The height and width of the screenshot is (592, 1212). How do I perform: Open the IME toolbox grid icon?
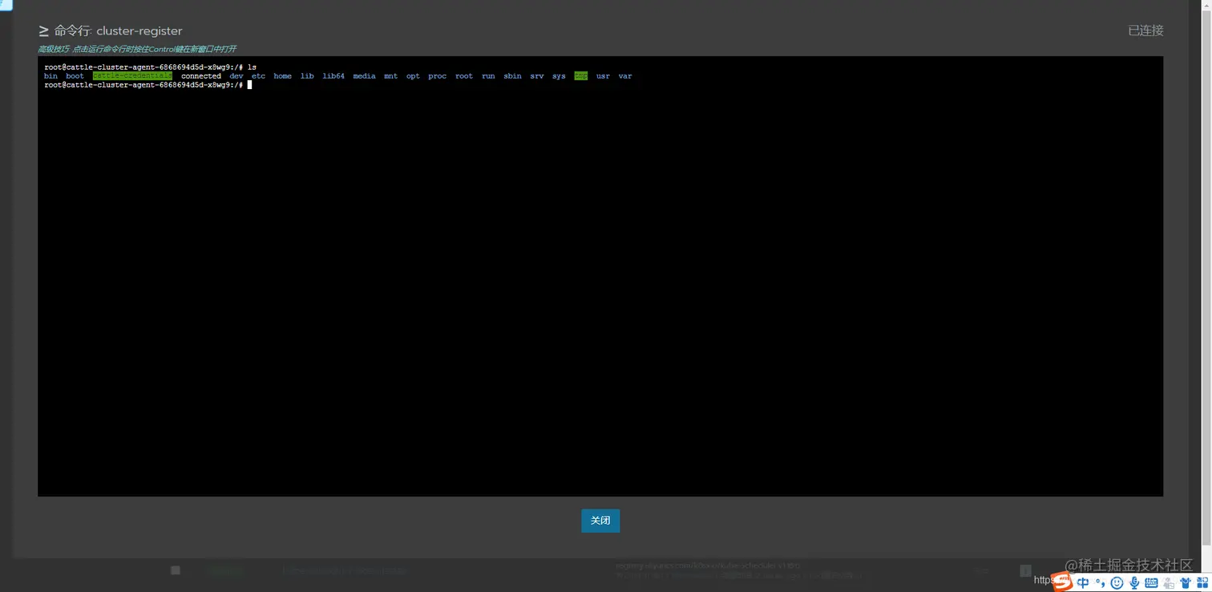pos(1202,583)
